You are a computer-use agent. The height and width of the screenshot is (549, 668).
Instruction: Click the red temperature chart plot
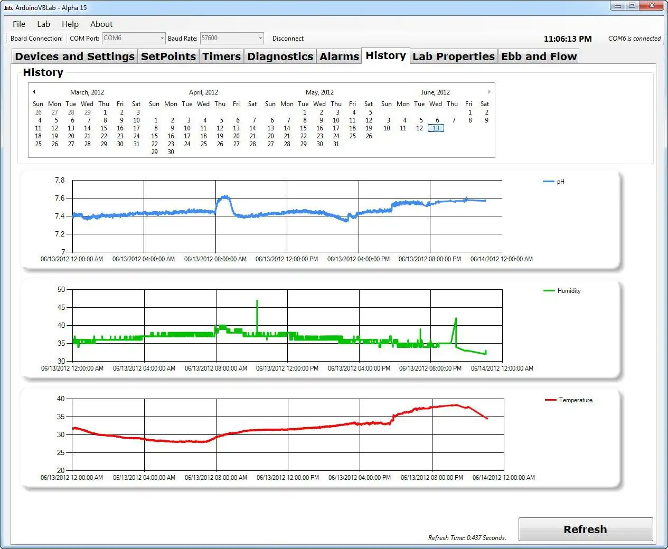[288, 434]
